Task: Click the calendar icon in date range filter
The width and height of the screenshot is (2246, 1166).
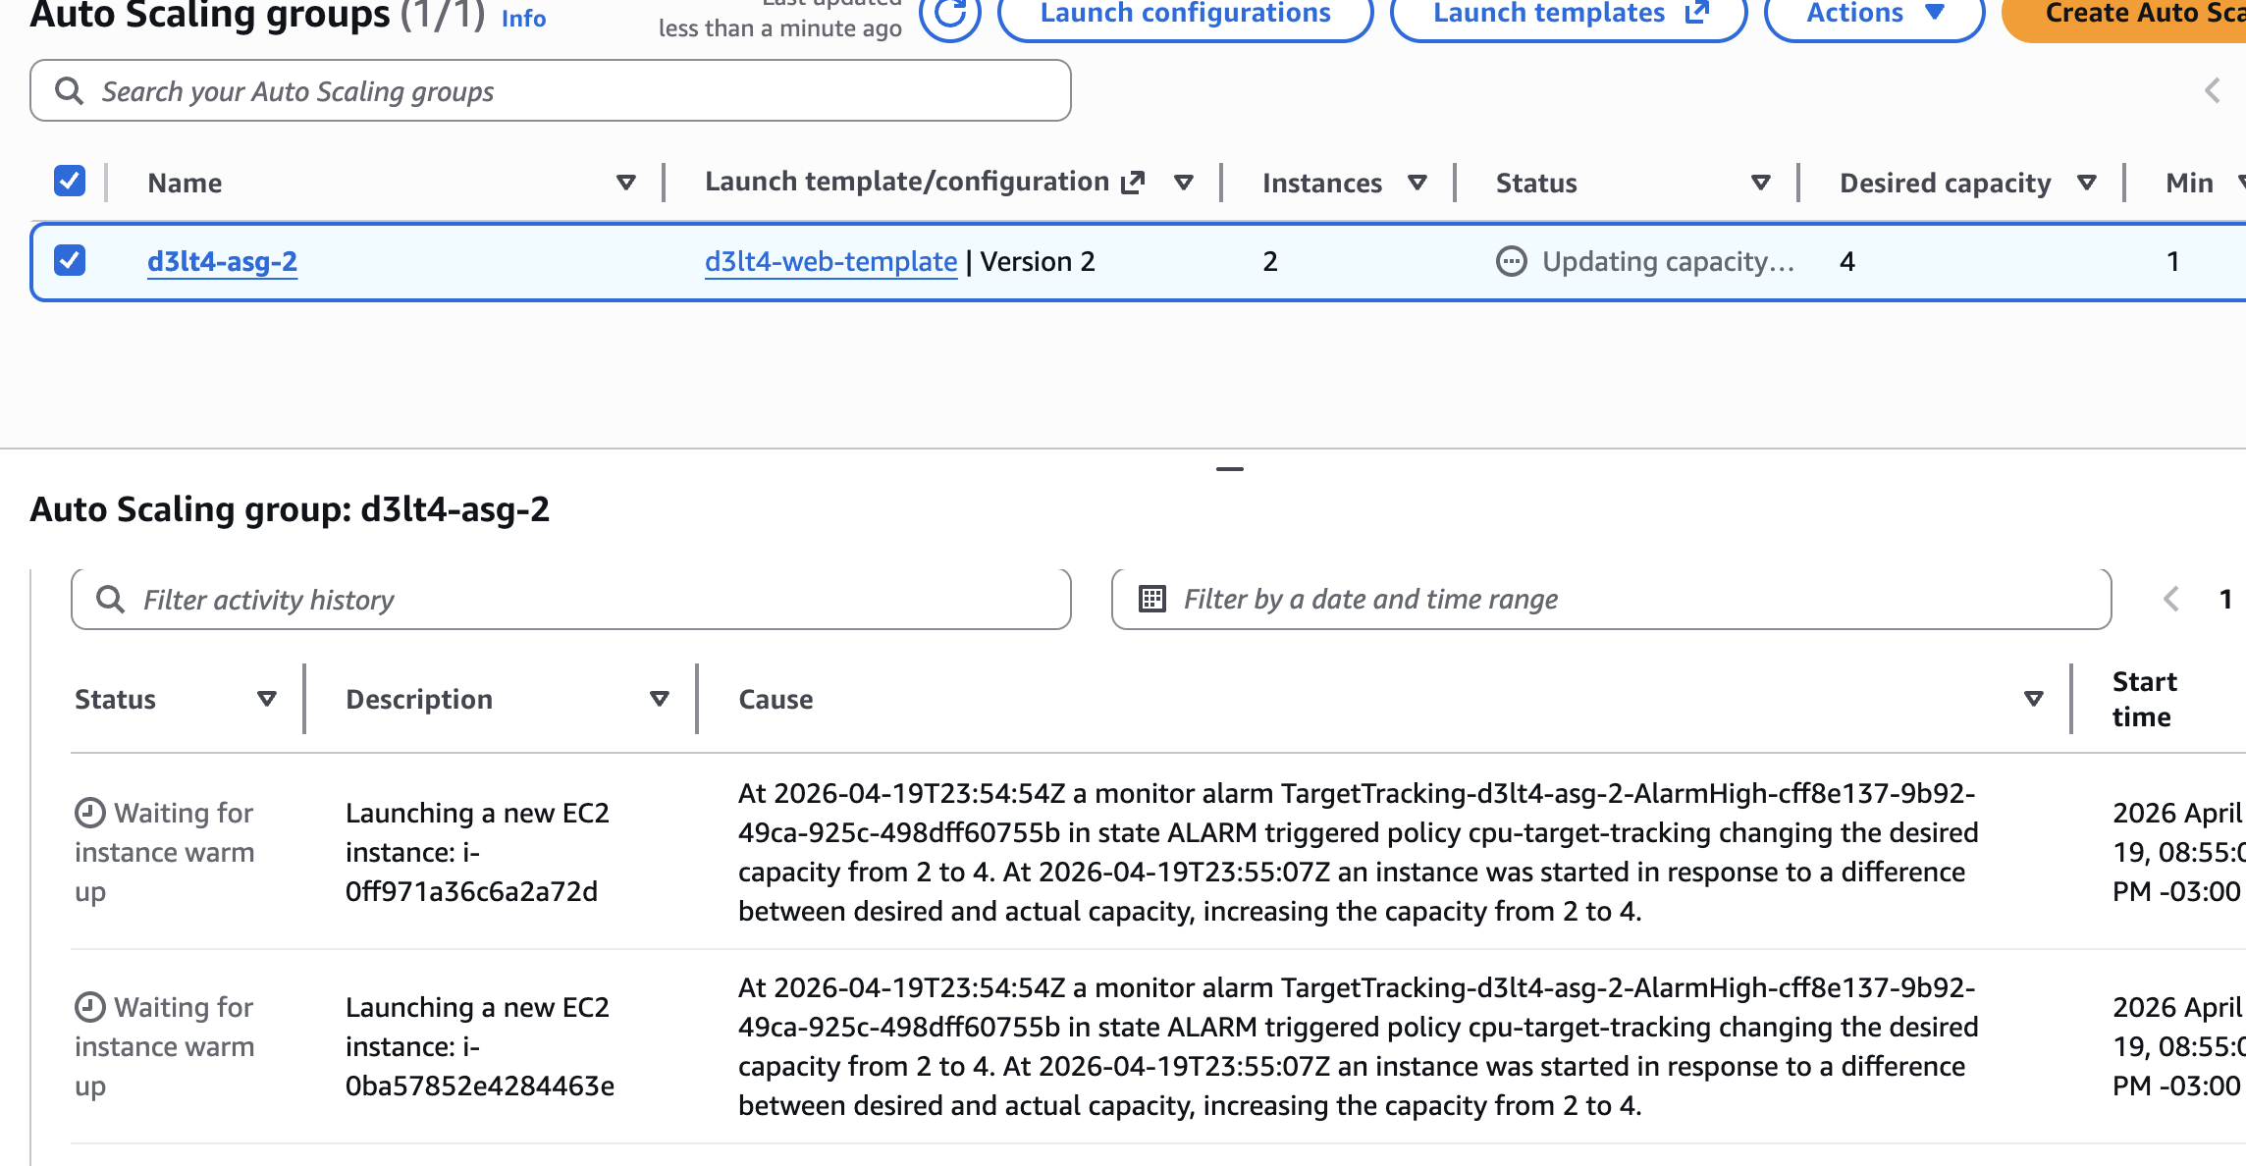Action: (1152, 599)
